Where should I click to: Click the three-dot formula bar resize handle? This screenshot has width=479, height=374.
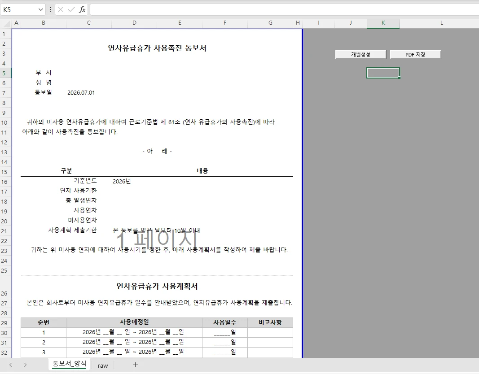[x=50, y=10]
